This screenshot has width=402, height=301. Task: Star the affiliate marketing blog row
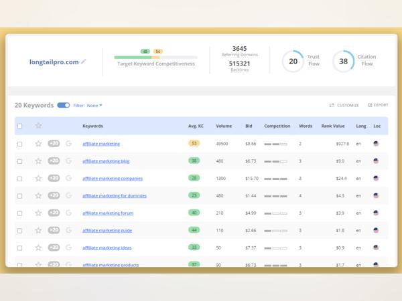(38, 161)
